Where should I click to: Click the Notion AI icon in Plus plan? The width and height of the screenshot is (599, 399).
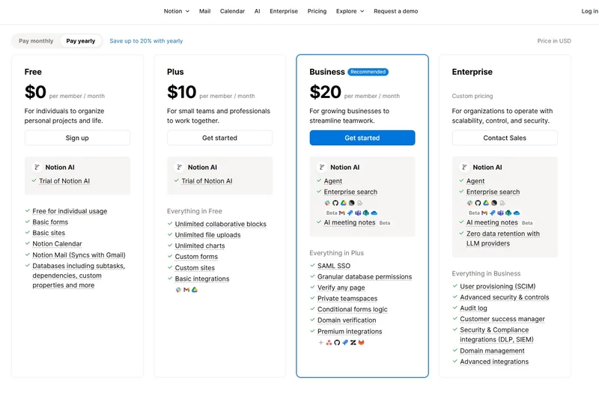(179, 167)
